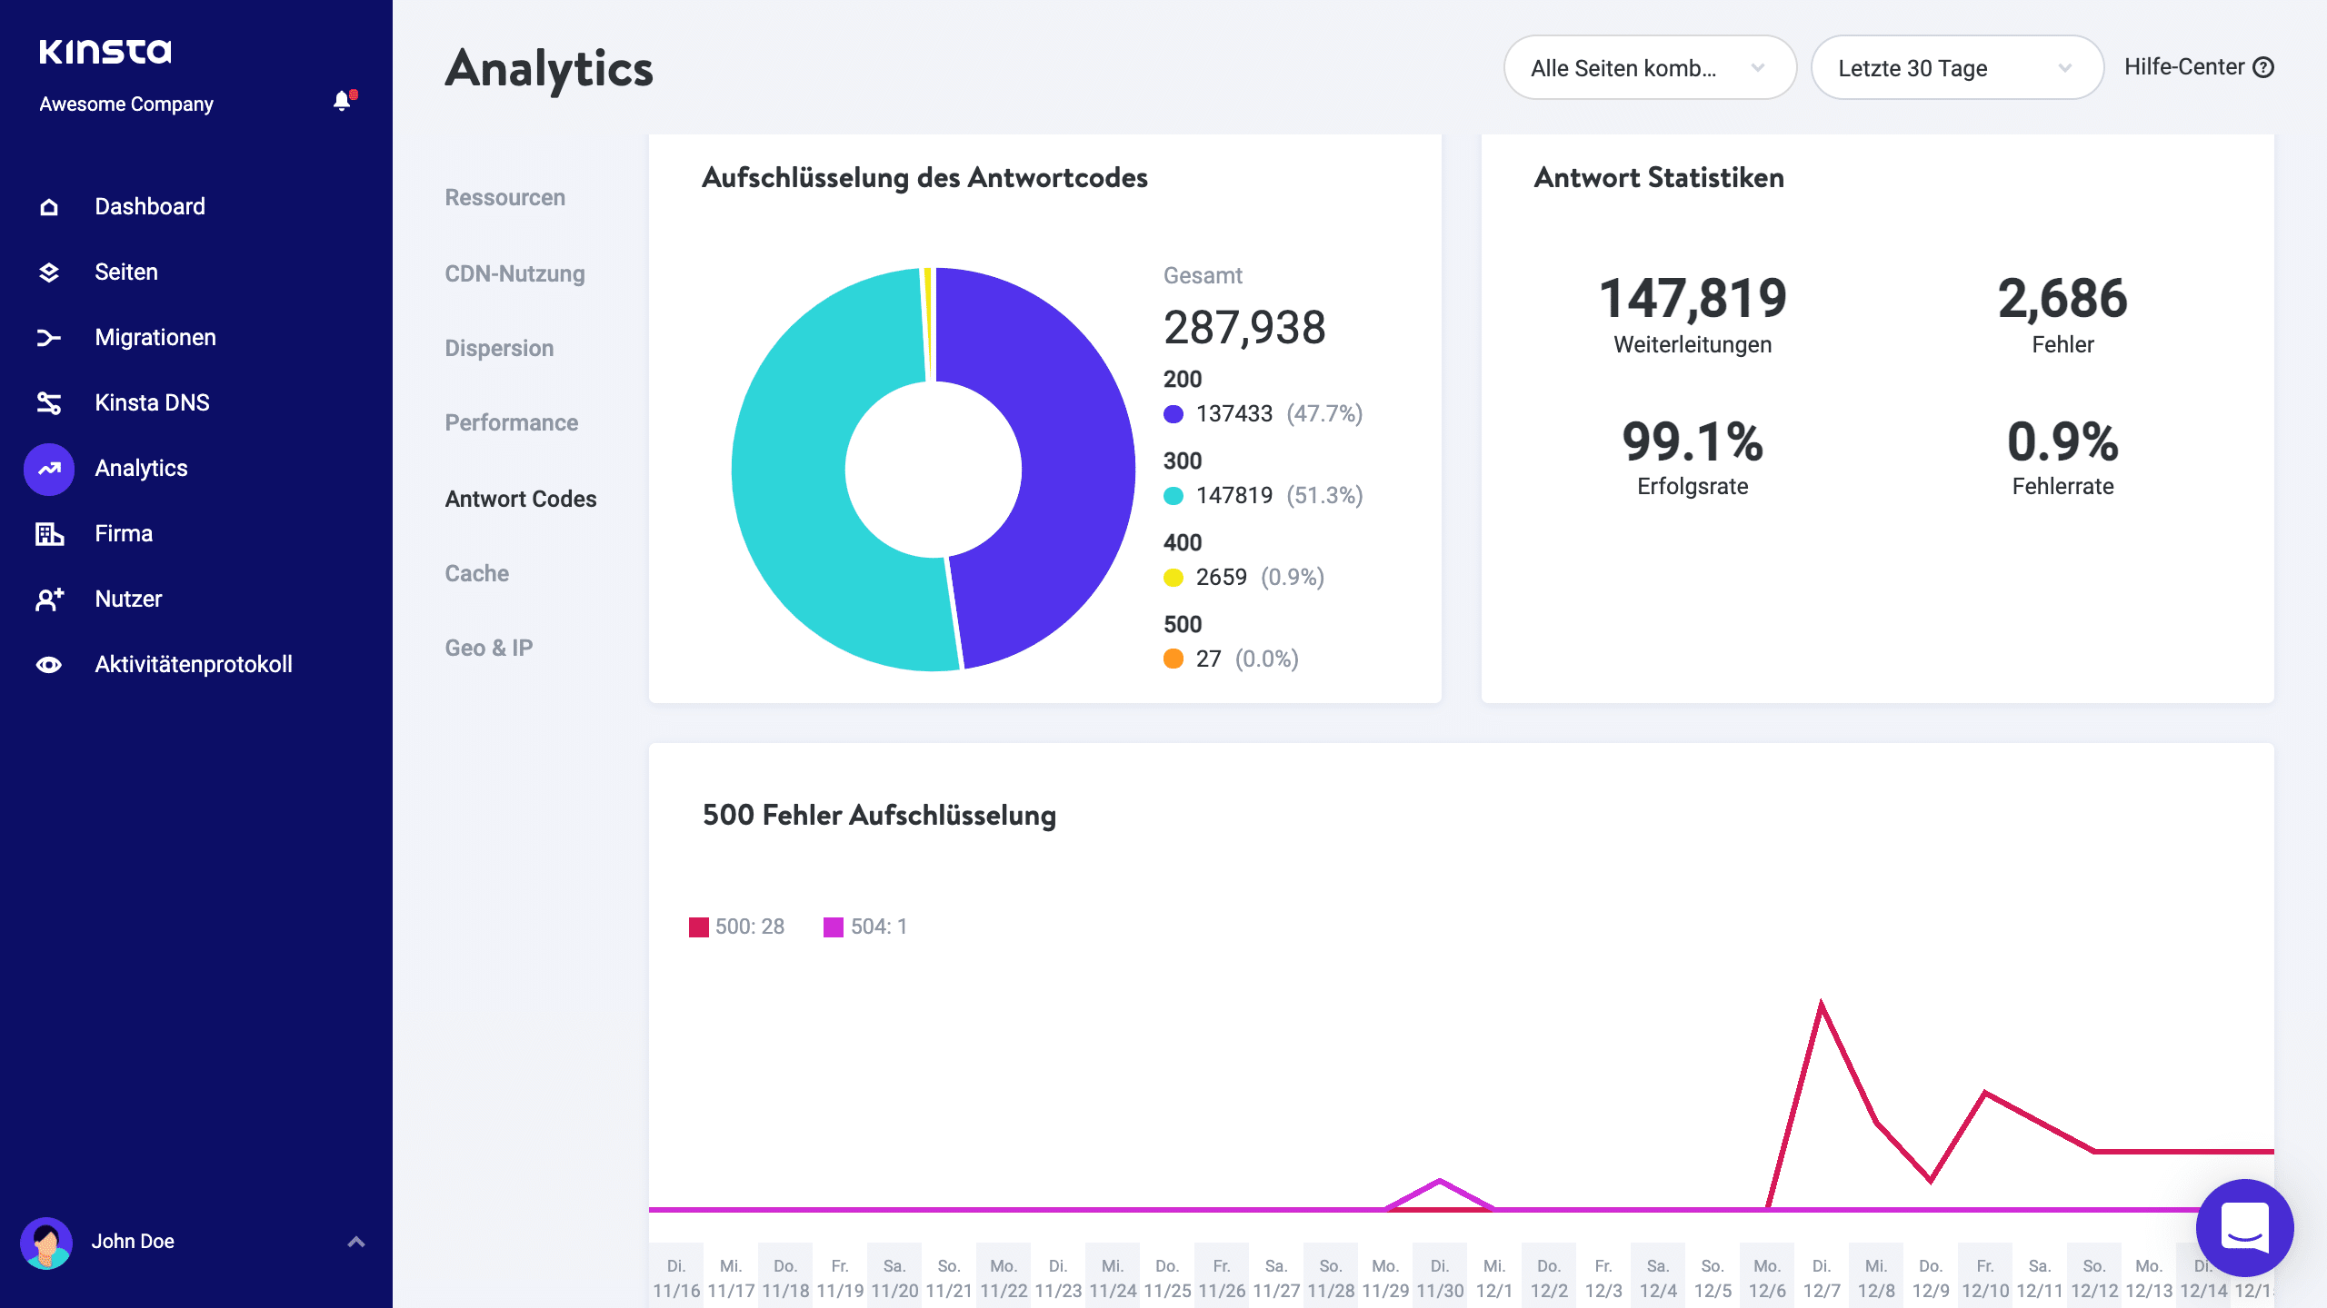Open Aktivitätenprotokoll via the eye icon
2327x1308 pixels.
[47, 664]
